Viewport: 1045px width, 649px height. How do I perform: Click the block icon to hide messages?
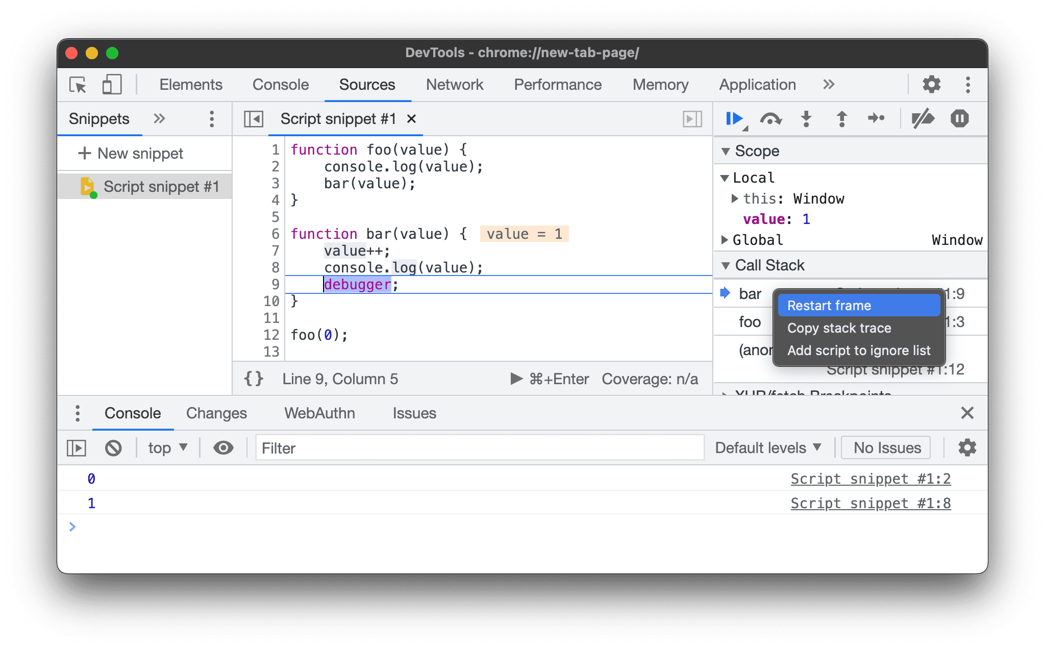pos(114,447)
